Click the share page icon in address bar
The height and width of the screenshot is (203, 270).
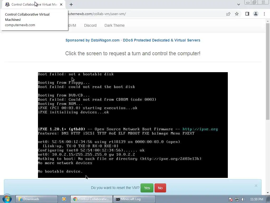(228, 14)
